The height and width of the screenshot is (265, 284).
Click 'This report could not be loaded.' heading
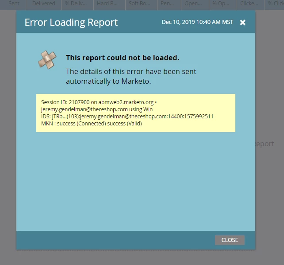click(x=123, y=58)
